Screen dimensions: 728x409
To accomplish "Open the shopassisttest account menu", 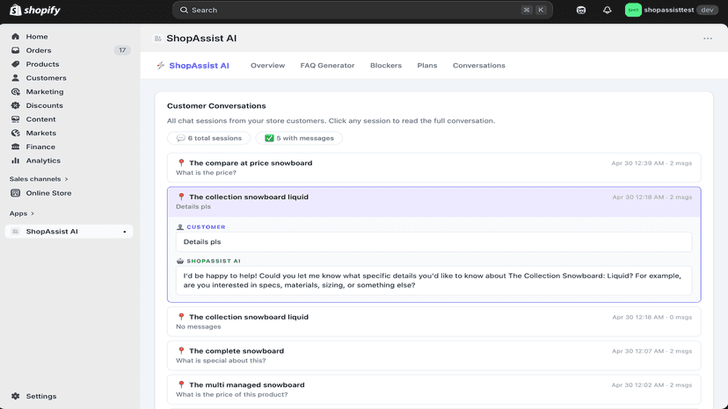I will pyautogui.click(x=672, y=10).
